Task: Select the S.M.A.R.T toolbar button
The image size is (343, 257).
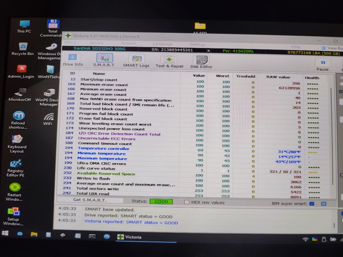Action: (104, 60)
